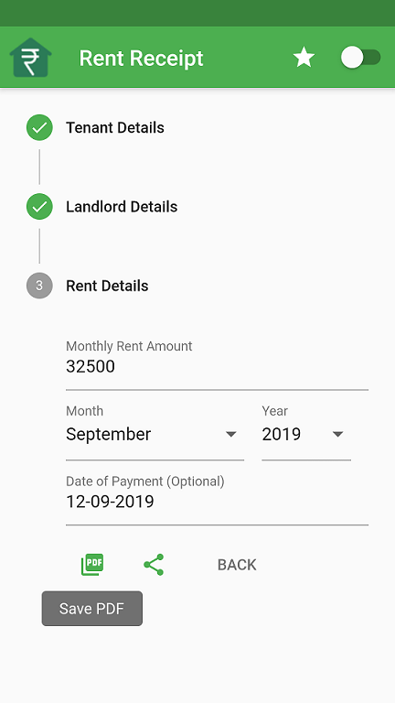This screenshot has width=395, height=703.
Task: Open the Landlord Details step
Action: pos(122,207)
